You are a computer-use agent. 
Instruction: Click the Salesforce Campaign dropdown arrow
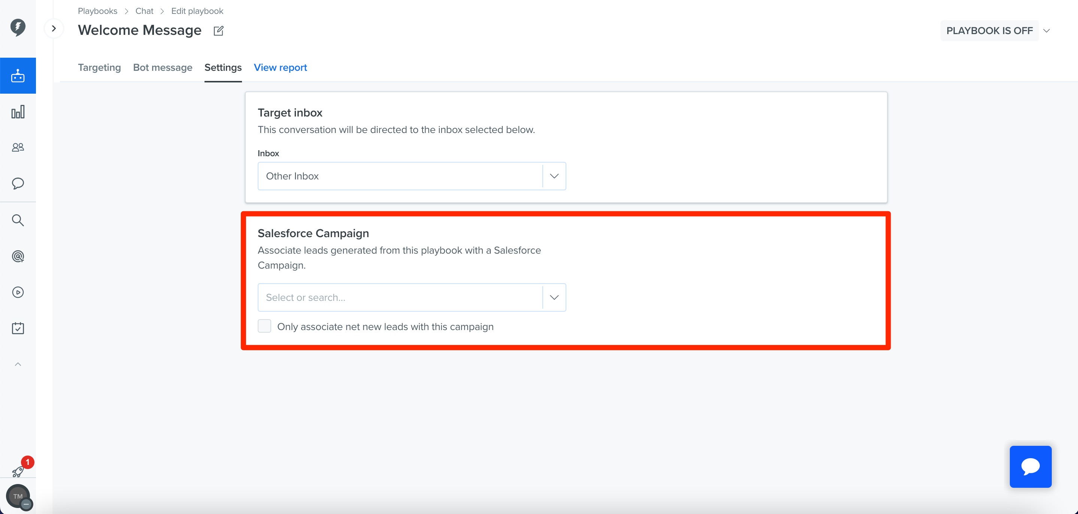[554, 297]
